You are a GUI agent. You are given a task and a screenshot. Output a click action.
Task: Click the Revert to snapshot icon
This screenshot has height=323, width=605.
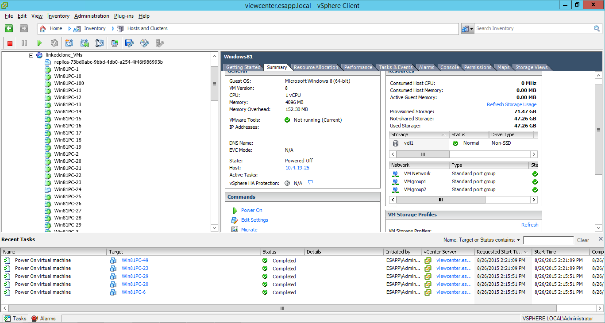coord(85,43)
